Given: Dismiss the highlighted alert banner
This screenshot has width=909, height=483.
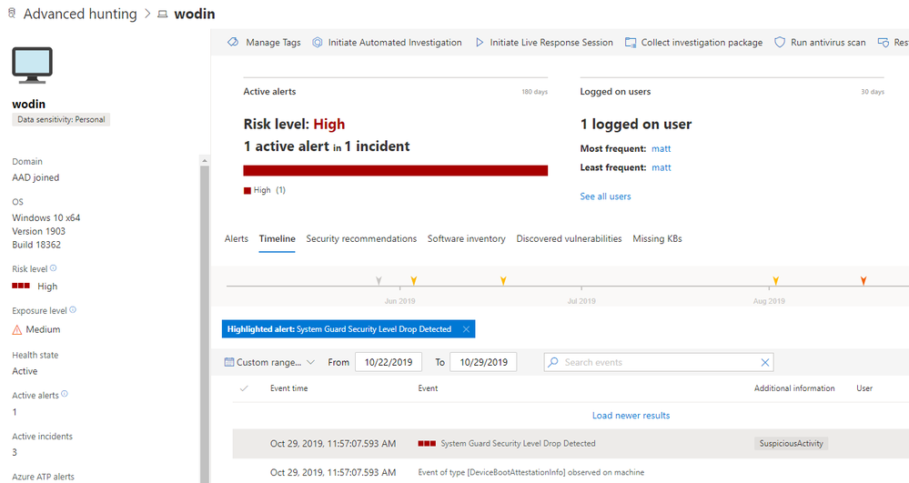Looking at the screenshot, I should tap(466, 328).
